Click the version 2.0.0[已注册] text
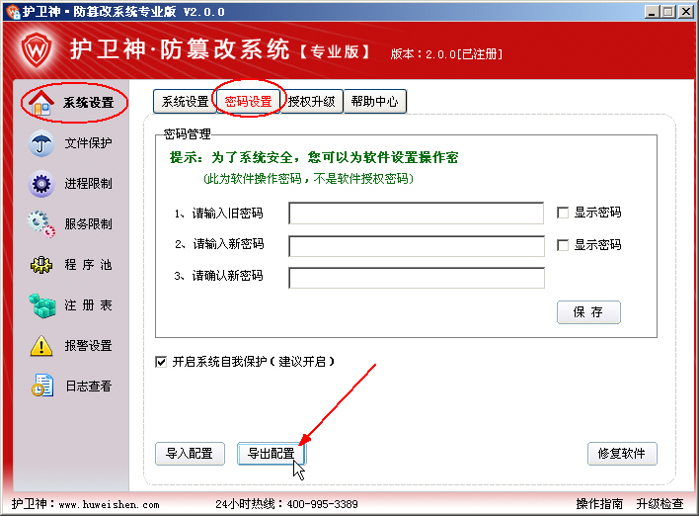The height and width of the screenshot is (516, 699). point(464,54)
